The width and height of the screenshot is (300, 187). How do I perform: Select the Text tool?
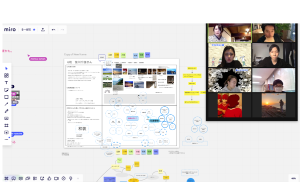click(6, 83)
